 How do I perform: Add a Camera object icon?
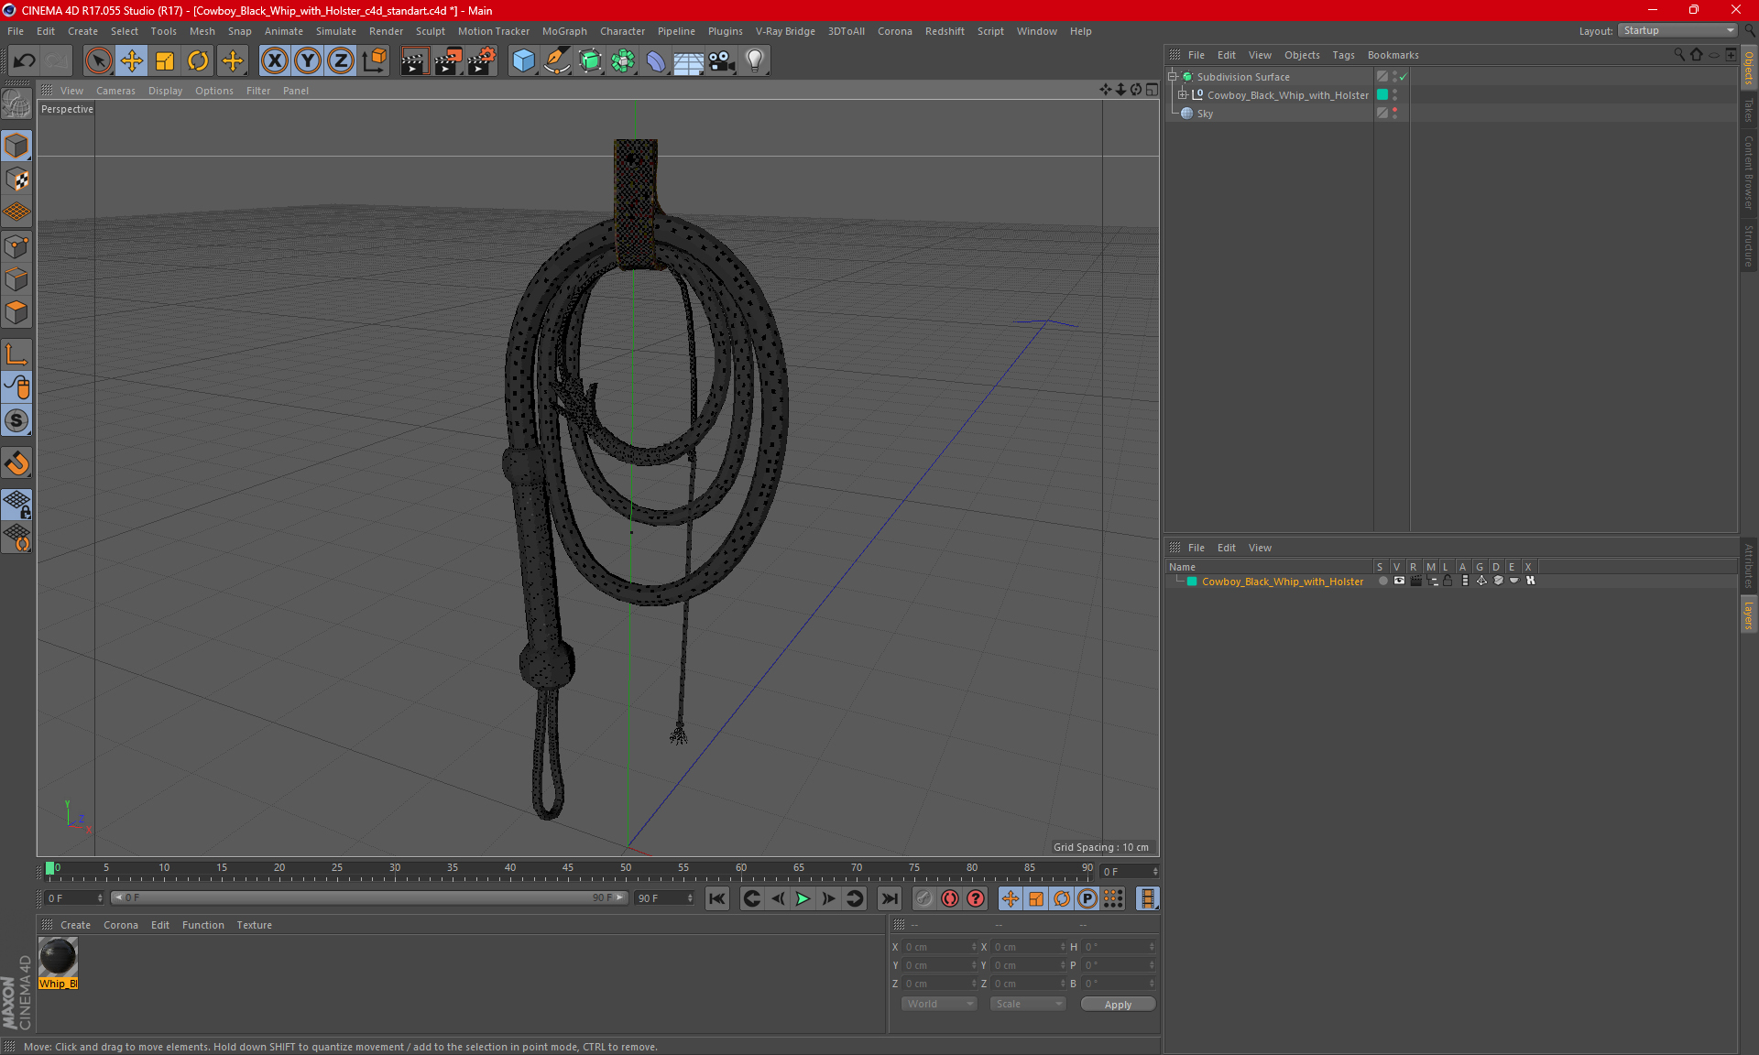pyautogui.click(x=722, y=61)
